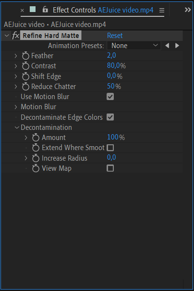194x291 pixels.
Task: Enable the View Map checkbox
Action: (x=110, y=168)
